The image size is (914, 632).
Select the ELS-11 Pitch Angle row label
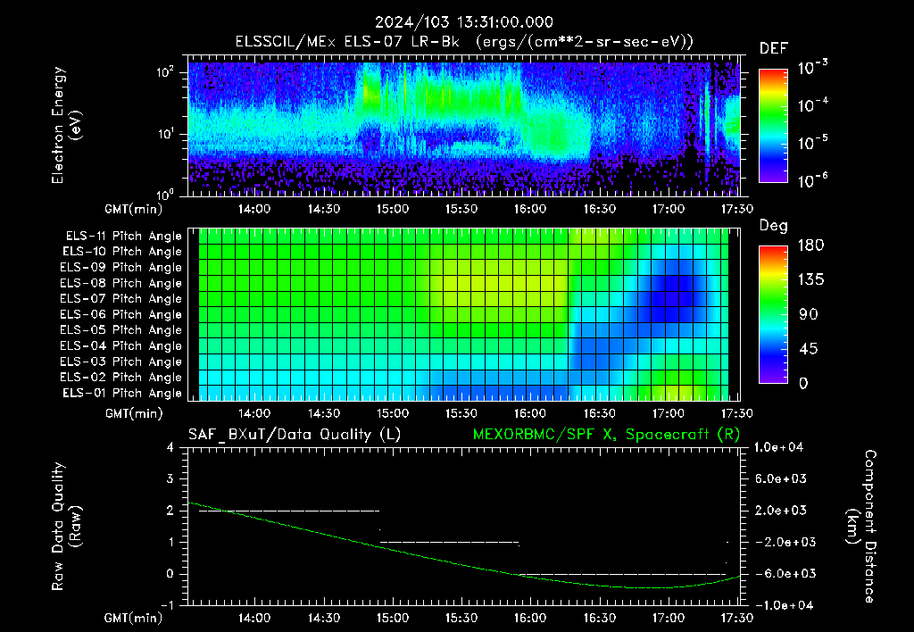pos(123,237)
